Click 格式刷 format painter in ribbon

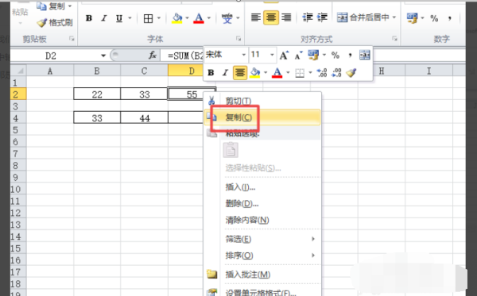(x=55, y=22)
